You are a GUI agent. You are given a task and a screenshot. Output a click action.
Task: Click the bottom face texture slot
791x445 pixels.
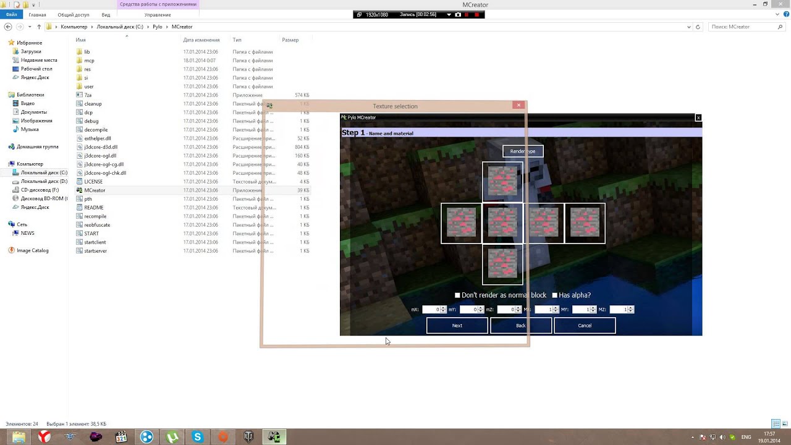502,265
